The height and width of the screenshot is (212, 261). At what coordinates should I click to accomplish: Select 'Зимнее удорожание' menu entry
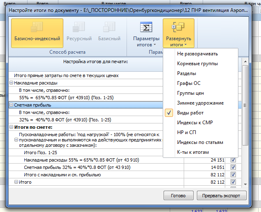tap(201, 103)
